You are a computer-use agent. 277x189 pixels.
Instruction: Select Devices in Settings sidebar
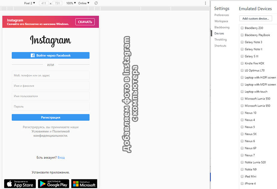tap(219, 33)
